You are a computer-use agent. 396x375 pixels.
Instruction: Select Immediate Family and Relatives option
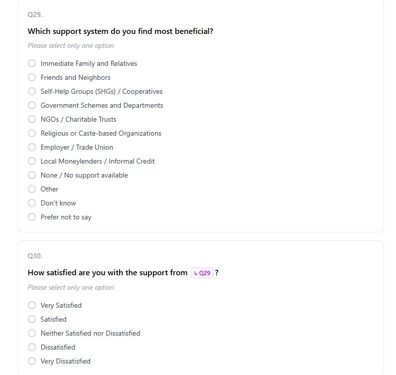[32, 63]
